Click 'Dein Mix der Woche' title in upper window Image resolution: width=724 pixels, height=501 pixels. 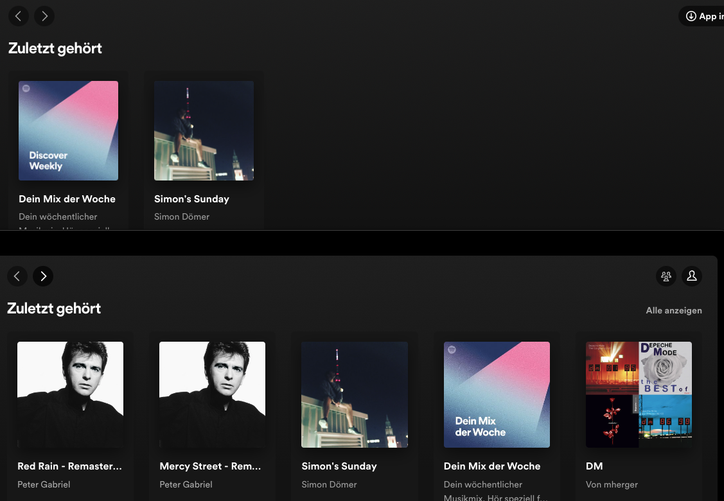click(x=67, y=199)
